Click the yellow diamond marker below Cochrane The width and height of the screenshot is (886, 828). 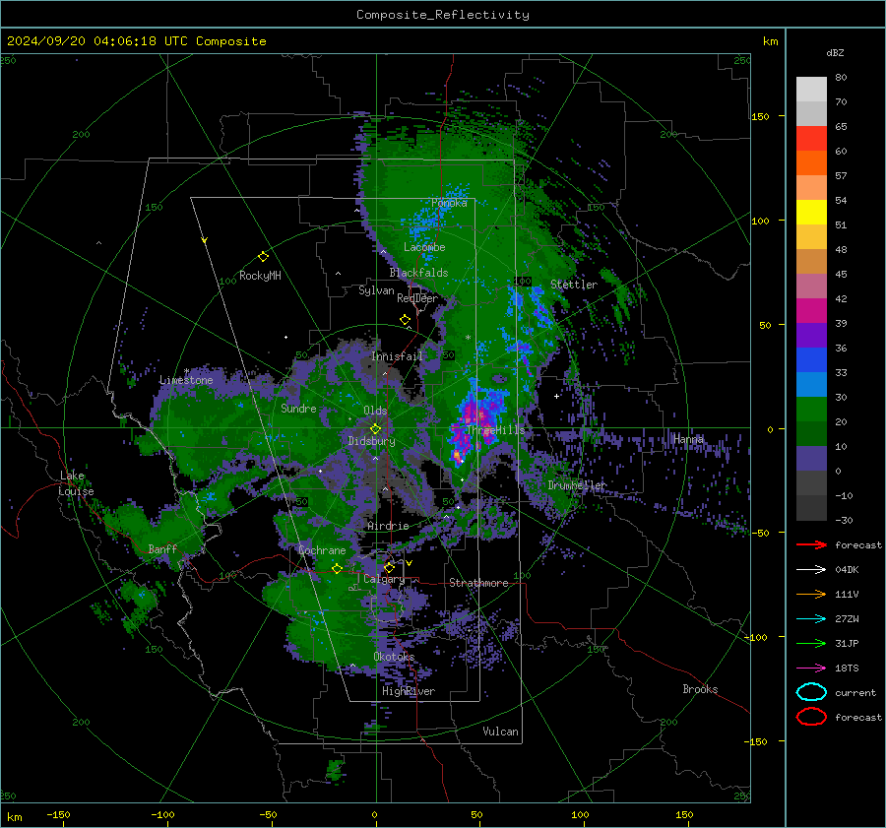337,569
